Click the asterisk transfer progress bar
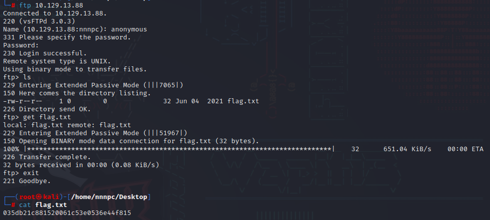 pyautogui.click(x=182, y=149)
